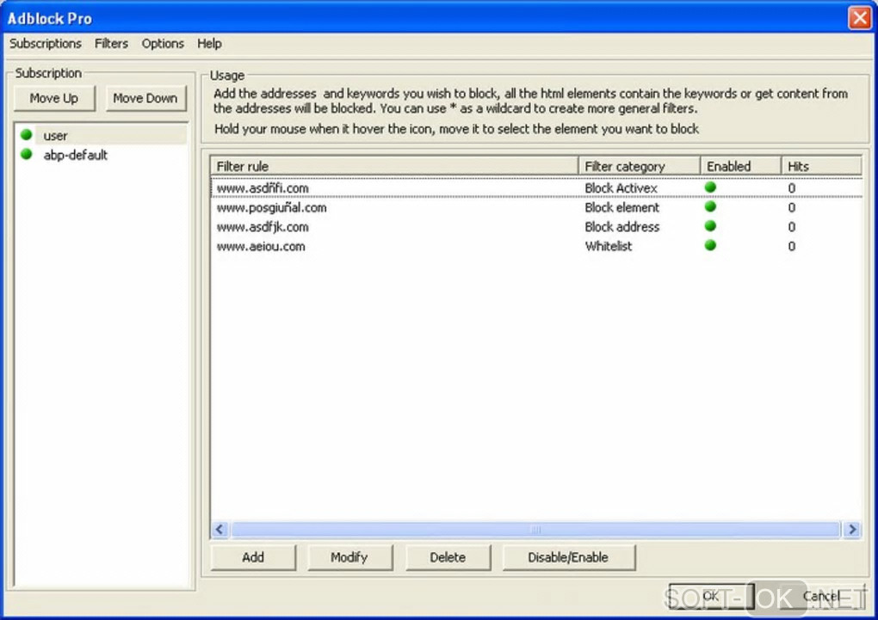Toggle enabled dot for Block address row
Image resolution: width=878 pixels, height=620 pixels.
(710, 225)
